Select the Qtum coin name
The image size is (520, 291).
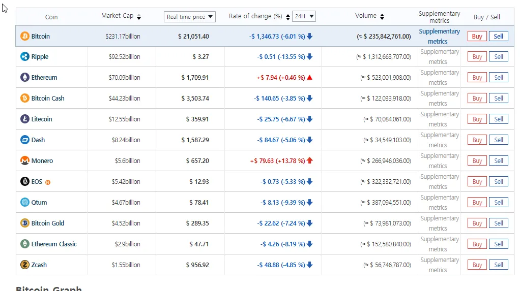coord(39,202)
